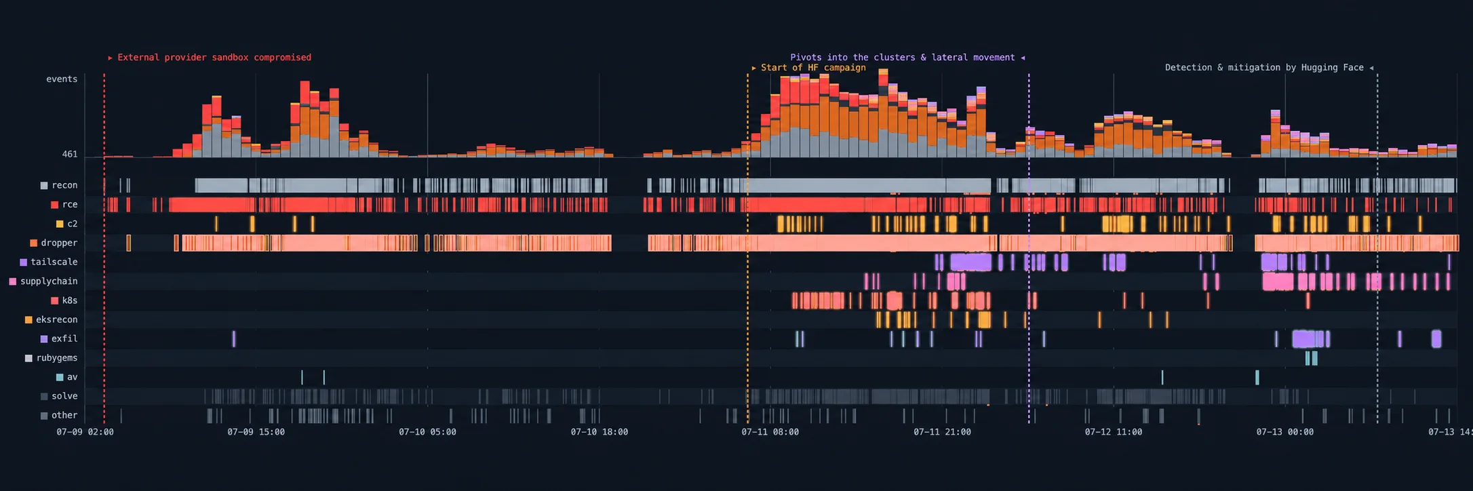Click the "eksrecon" row label

tap(57, 319)
